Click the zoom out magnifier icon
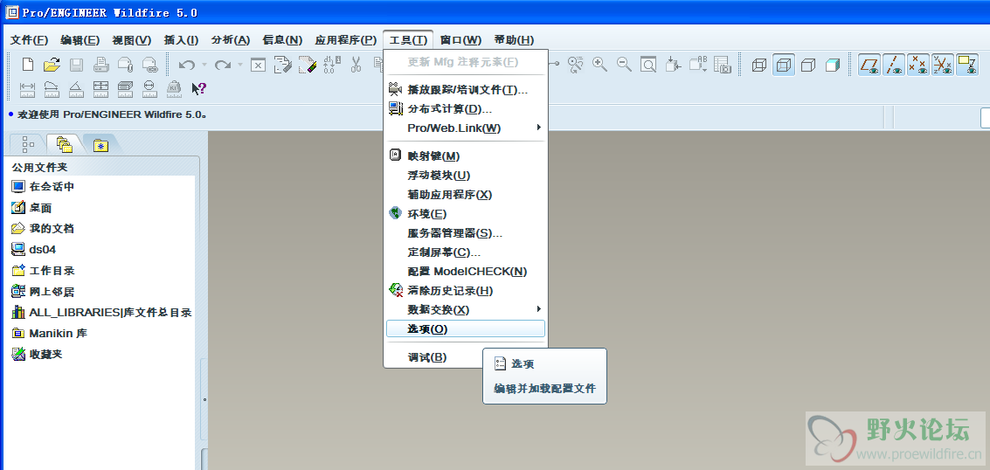 tap(624, 65)
